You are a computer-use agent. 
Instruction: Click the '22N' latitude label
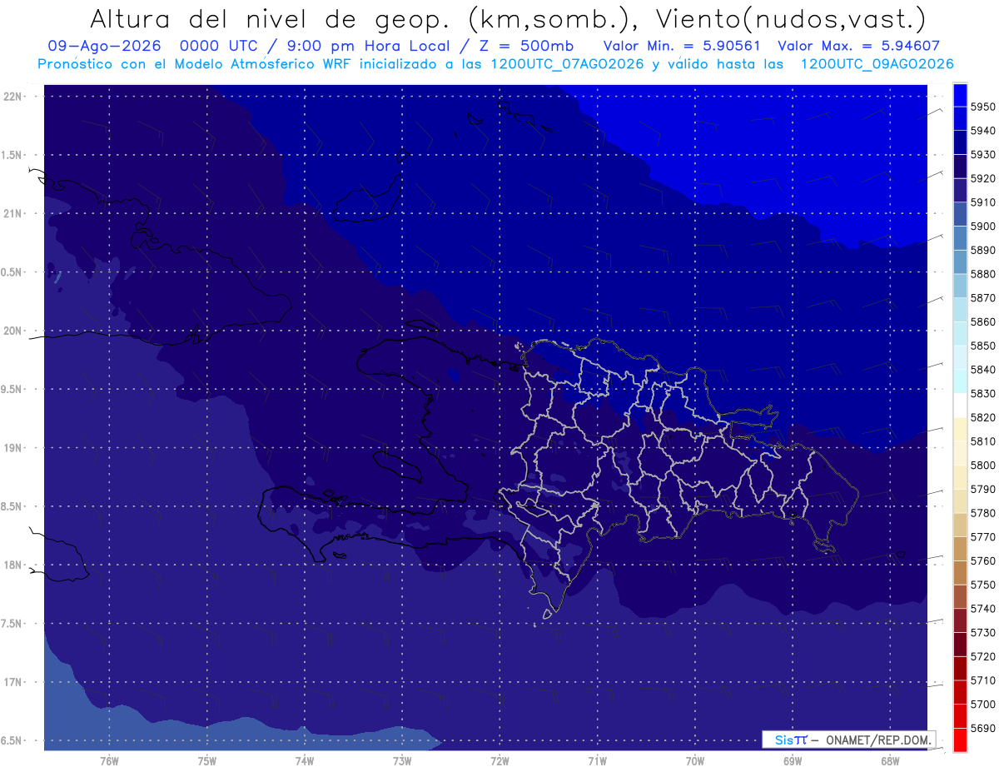[14, 97]
